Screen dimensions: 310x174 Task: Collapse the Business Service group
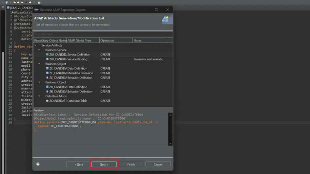click(x=39, y=50)
